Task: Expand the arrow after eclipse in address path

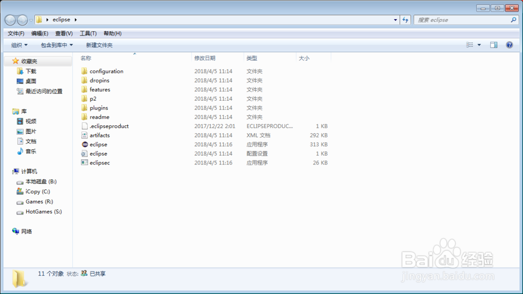Action: pos(76,20)
